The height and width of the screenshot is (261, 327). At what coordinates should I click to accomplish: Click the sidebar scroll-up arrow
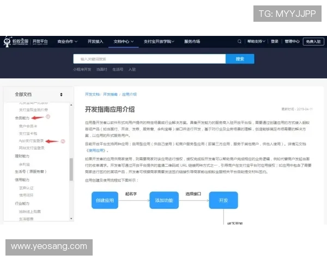71,105
